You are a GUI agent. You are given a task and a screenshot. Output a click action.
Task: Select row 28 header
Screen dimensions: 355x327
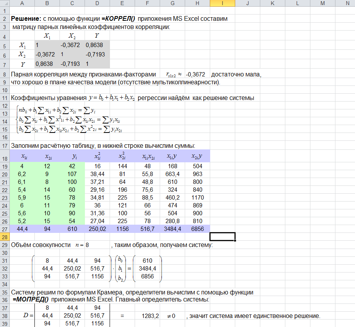coord(4,237)
